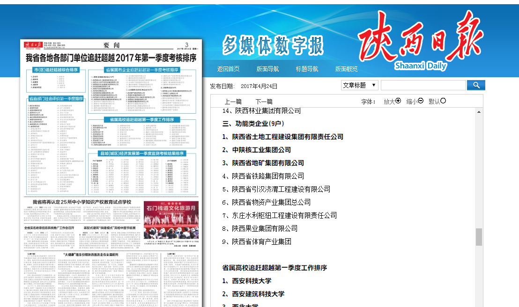The width and height of the screenshot is (519, 307).
Task: Go to previous article 上一篇
Action: coord(233,102)
